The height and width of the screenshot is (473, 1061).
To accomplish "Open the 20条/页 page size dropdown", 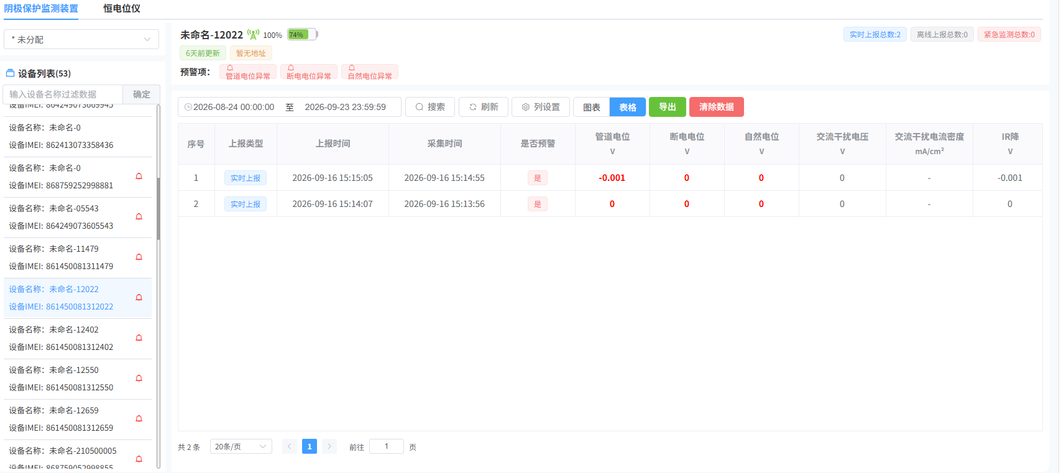I will pyautogui.click(x=241, y=446).
